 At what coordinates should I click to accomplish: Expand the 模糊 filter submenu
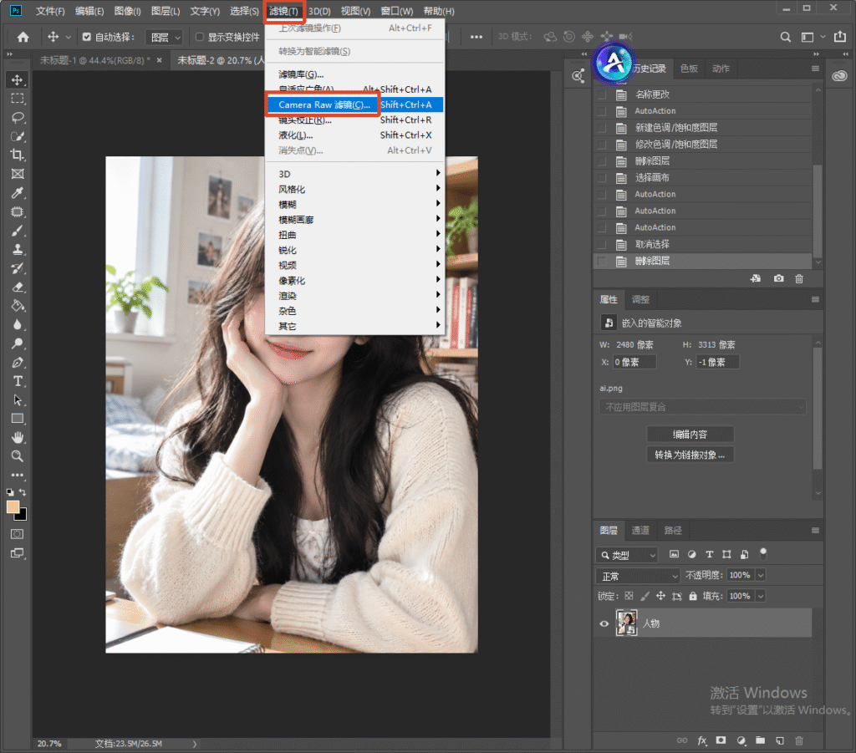[354, 204]
